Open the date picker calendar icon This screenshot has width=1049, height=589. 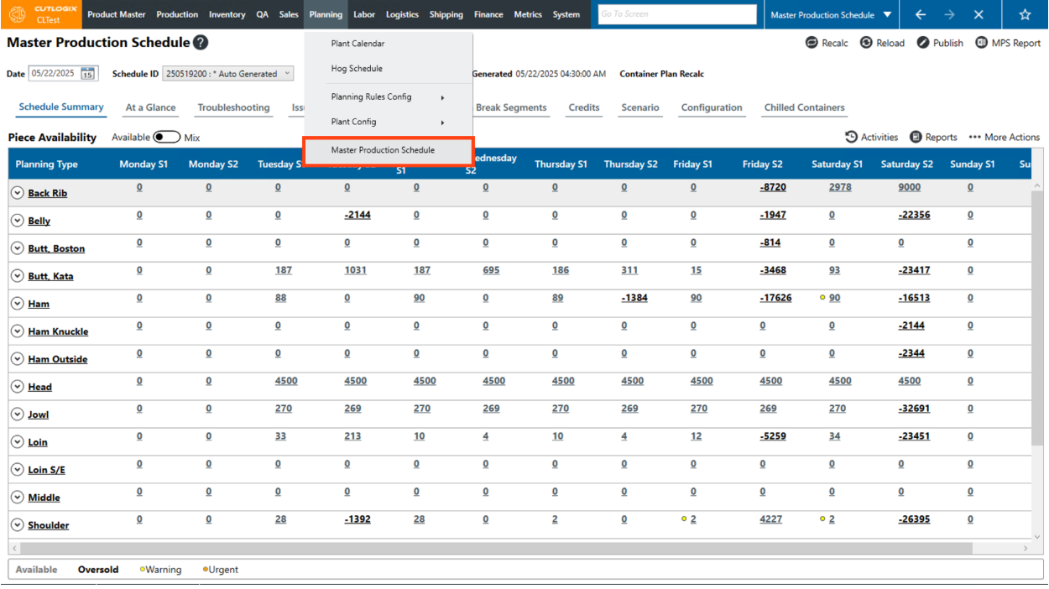coord(88,74)
